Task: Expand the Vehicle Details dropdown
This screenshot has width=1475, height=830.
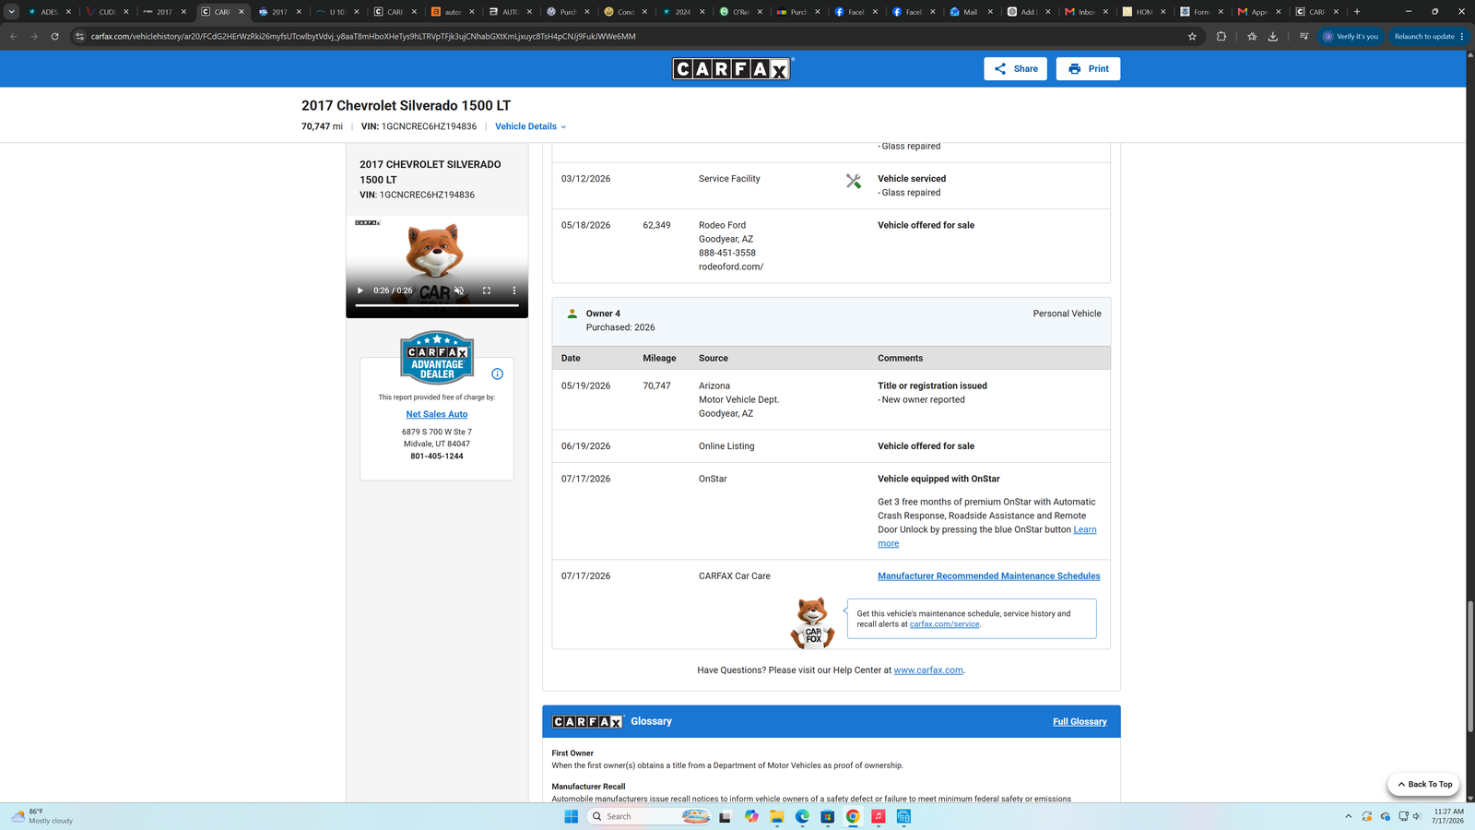Action: coord(531,126)
